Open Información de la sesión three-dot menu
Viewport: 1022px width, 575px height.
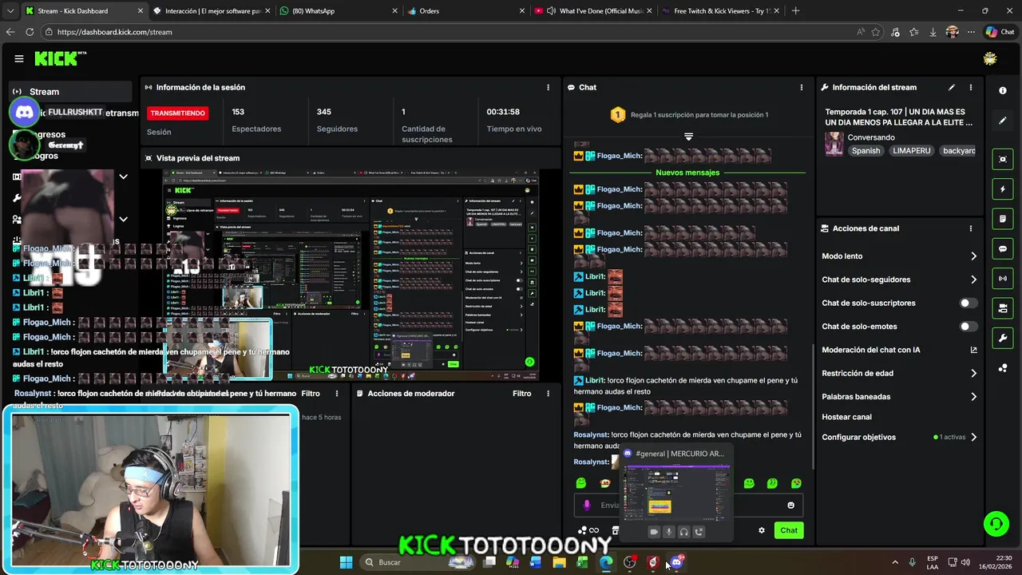548,87
